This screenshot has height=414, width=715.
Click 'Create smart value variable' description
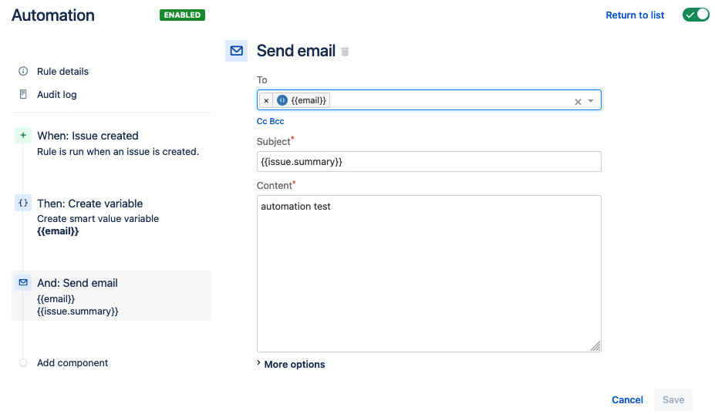98,219
